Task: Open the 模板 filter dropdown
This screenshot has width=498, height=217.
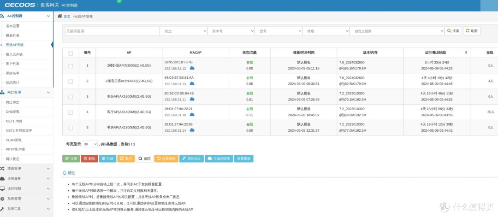Action: click(x=326, y=31)
